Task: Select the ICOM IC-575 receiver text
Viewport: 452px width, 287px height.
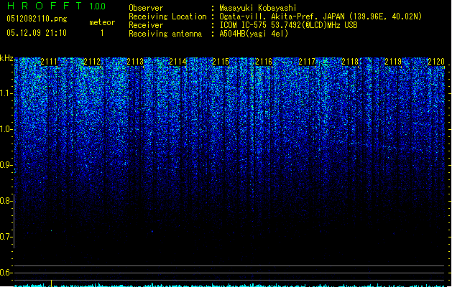Action: [x=288, y=25]
